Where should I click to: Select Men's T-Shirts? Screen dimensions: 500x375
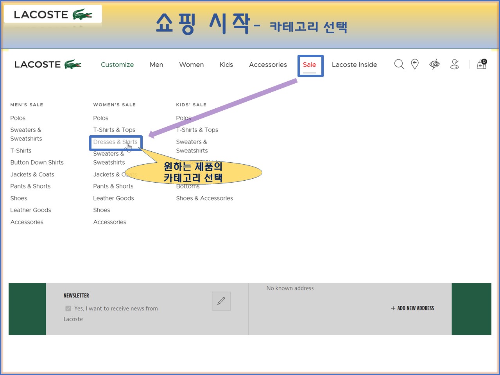(x=21, y=151)
